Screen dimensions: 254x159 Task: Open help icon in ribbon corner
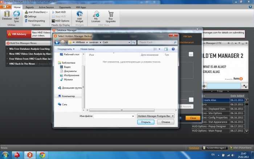point(250,7)
